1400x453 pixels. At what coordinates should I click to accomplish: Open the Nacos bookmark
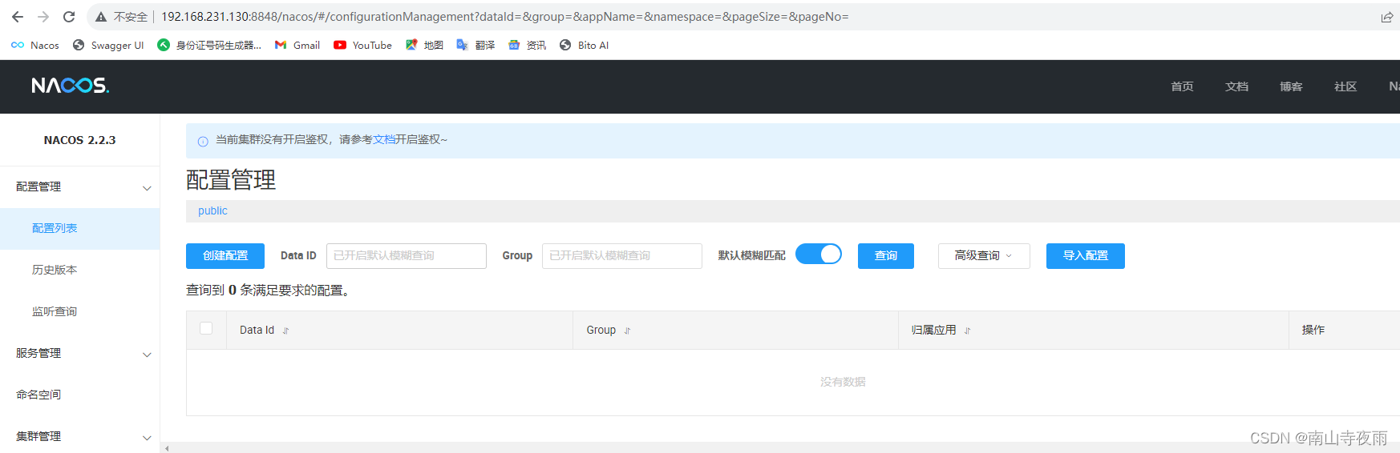click(35, 46)
